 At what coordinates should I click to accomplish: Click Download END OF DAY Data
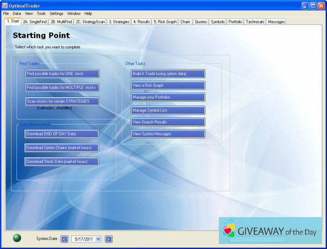point(62,134)
